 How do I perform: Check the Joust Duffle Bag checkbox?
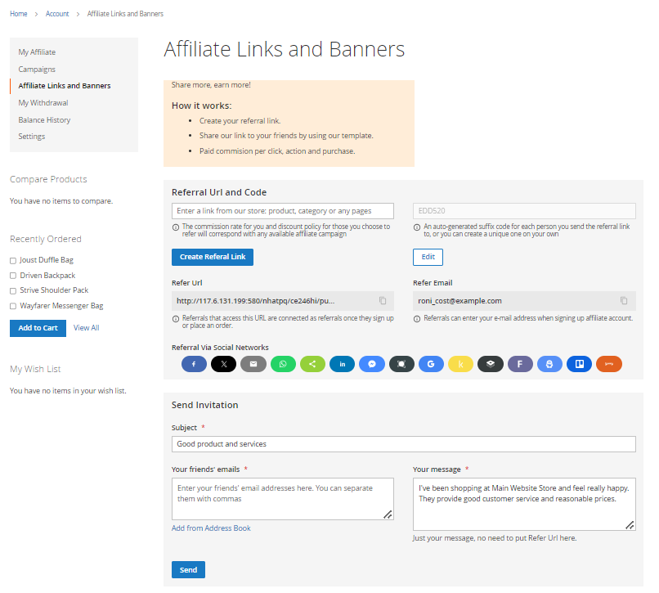pos(13,261)
